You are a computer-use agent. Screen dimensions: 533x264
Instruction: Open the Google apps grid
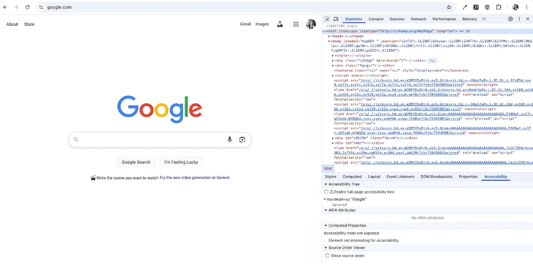(296, 24)
